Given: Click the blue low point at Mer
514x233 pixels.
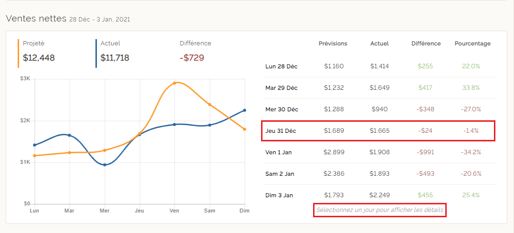Looking at the screenshot, I should tap(105, 165).
